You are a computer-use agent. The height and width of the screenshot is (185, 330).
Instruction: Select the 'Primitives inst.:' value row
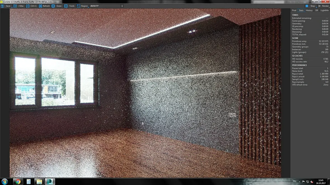click(310, 44)
